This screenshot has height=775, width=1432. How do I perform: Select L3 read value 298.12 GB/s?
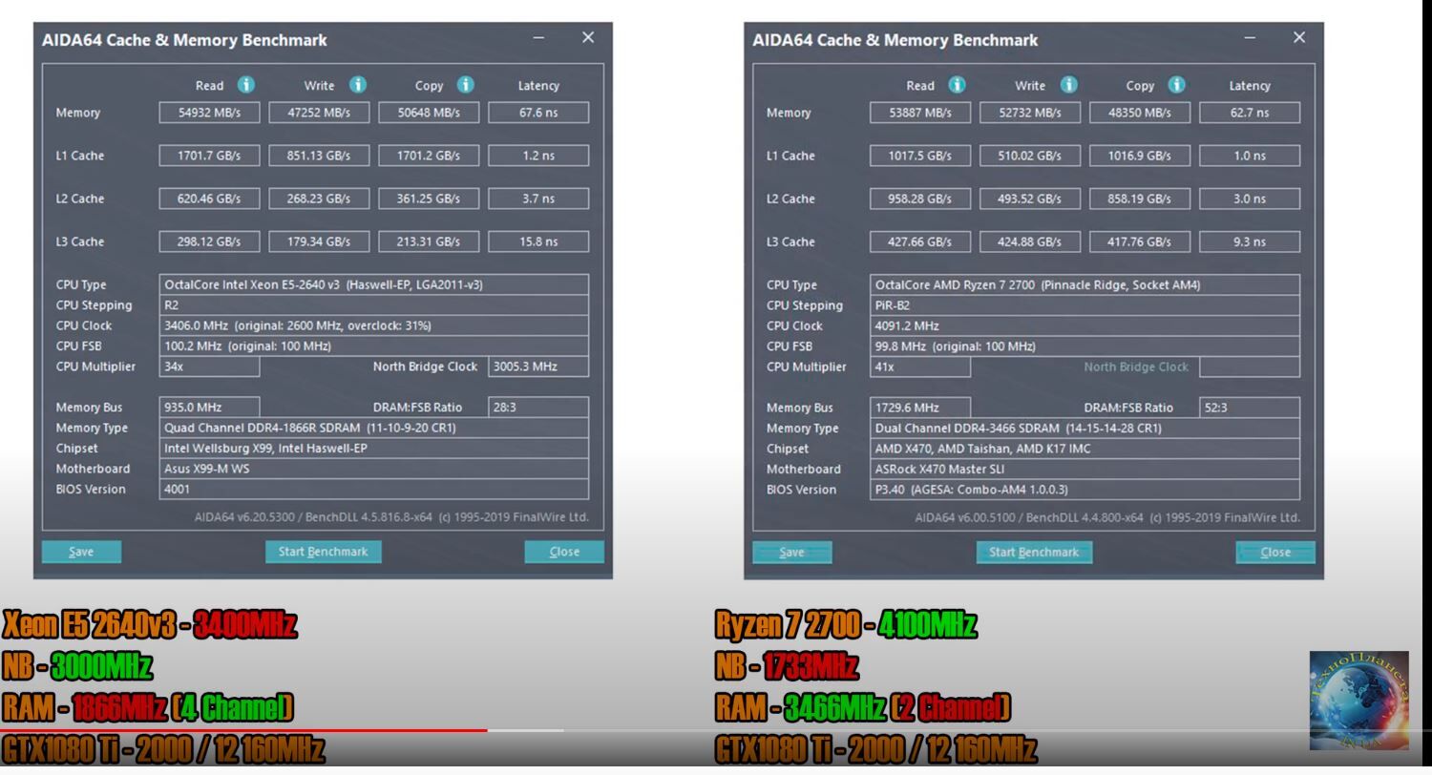coord(209,241)
